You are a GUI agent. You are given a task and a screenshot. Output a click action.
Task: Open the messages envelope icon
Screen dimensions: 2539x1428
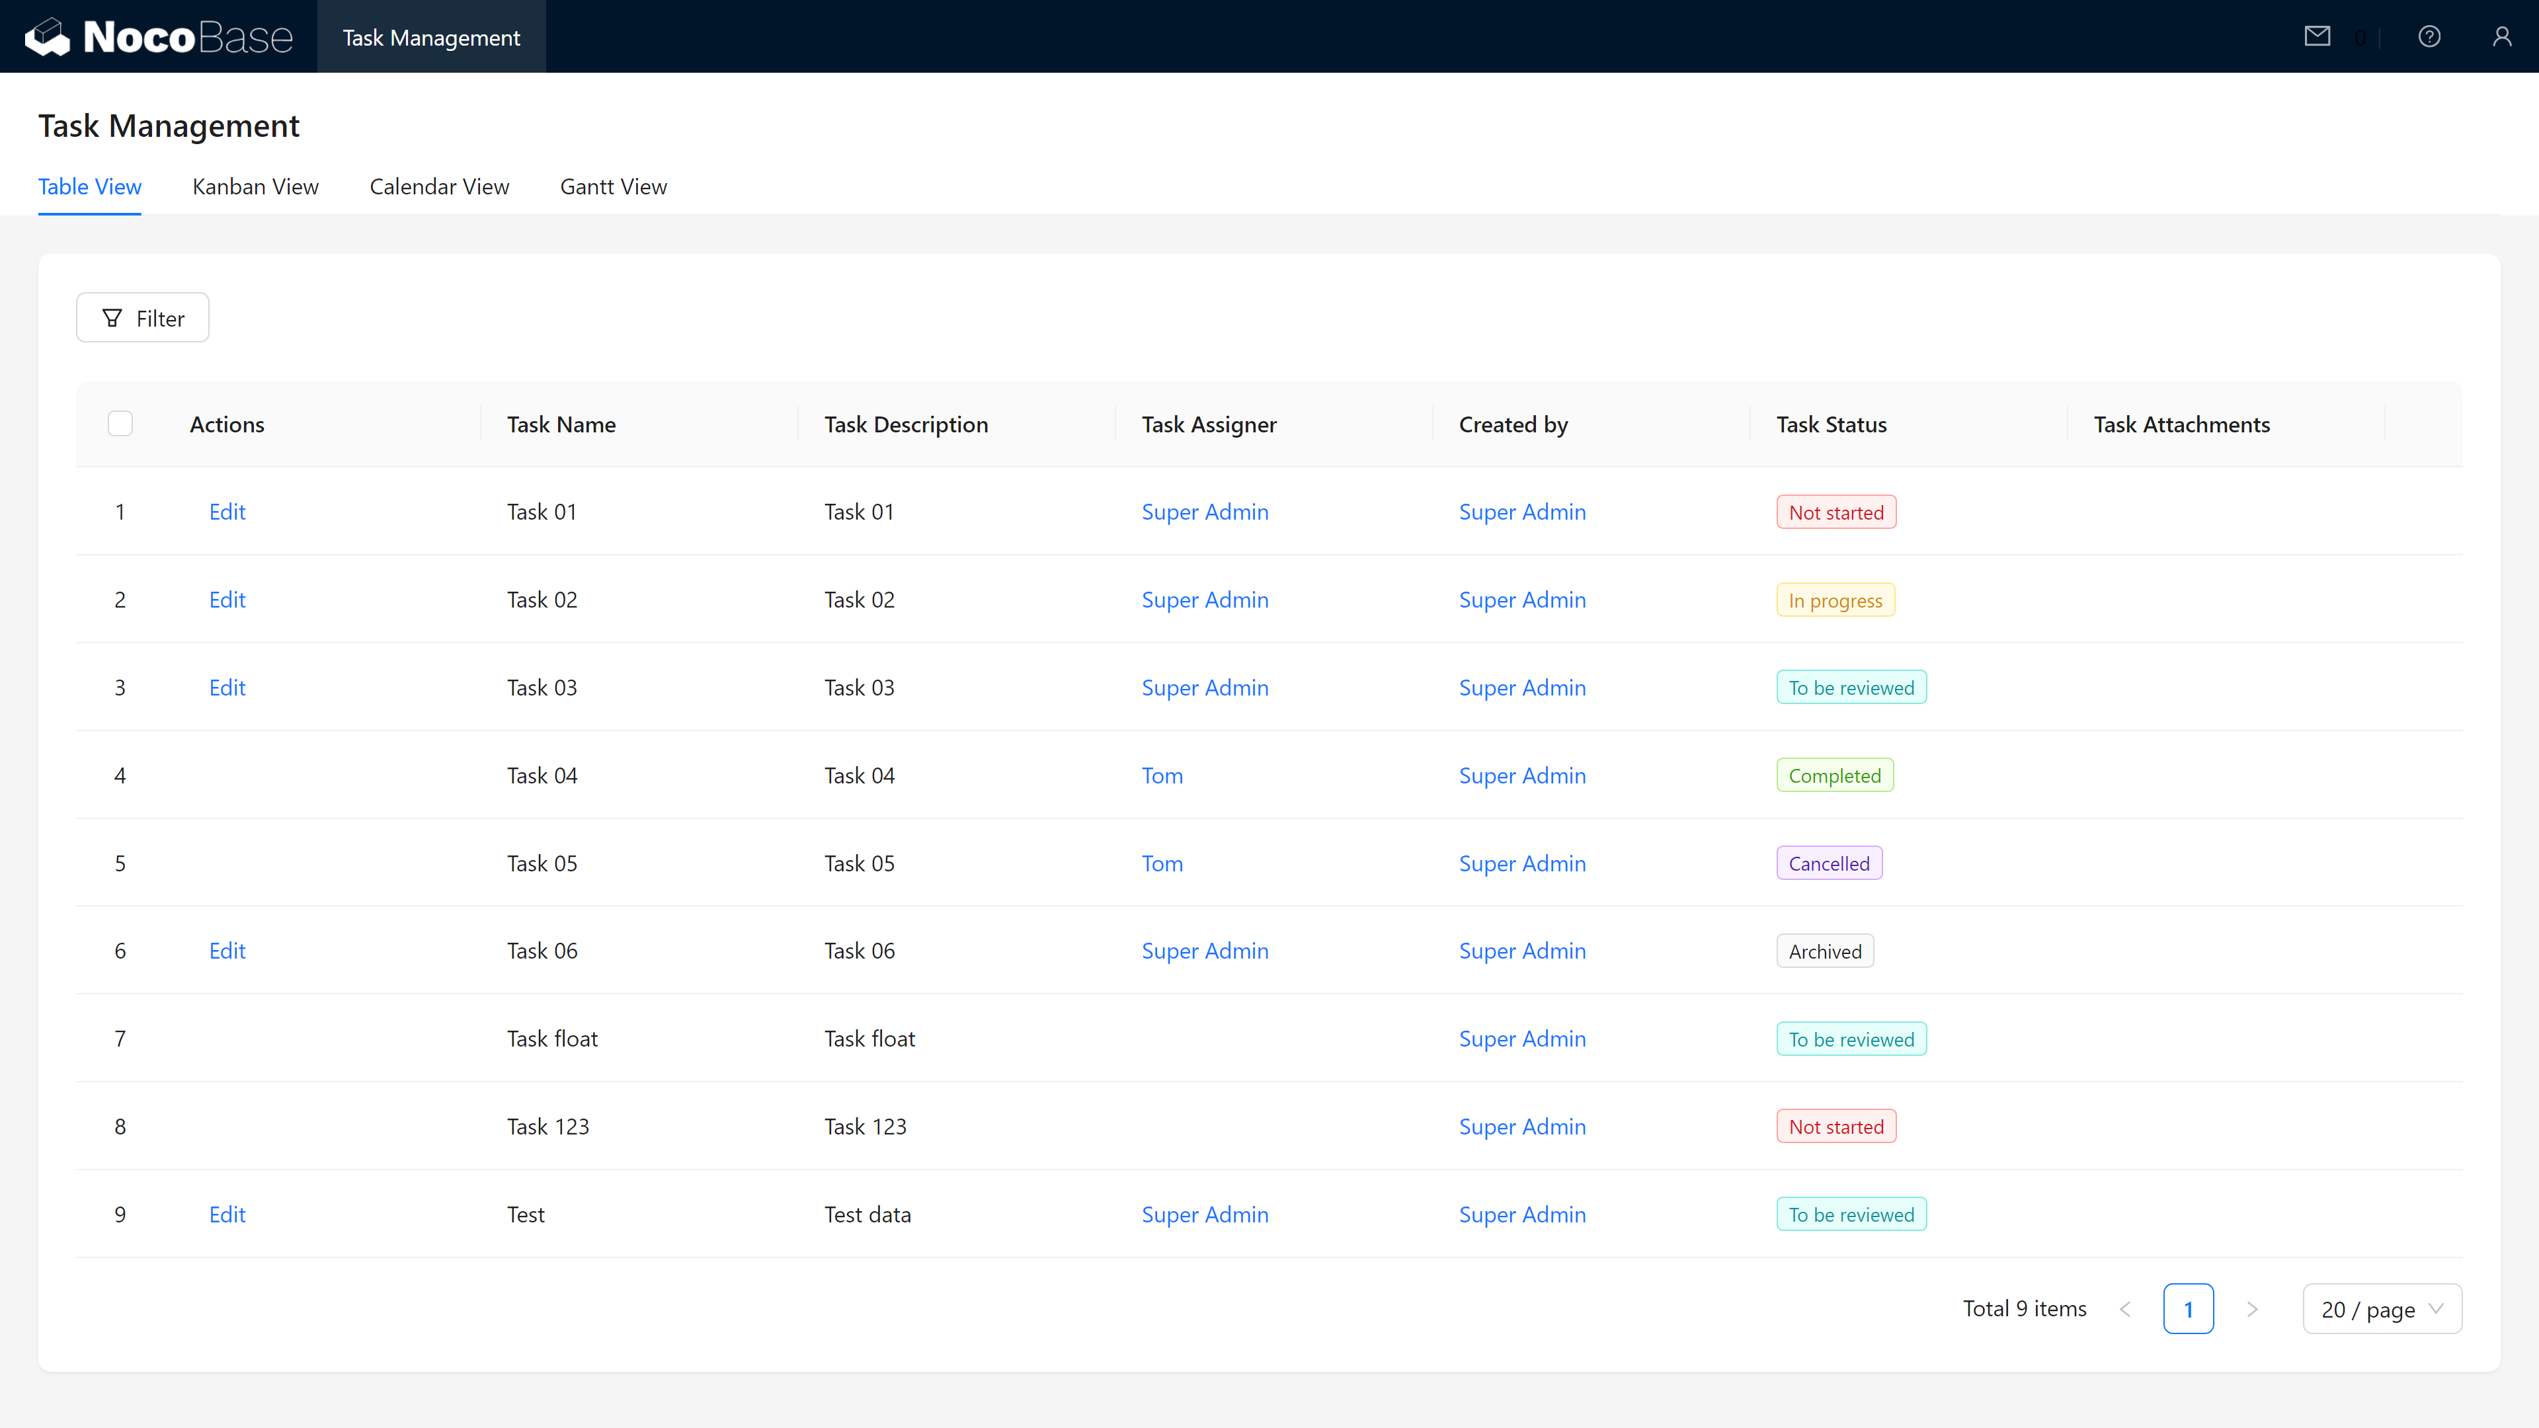(2317, 36)
